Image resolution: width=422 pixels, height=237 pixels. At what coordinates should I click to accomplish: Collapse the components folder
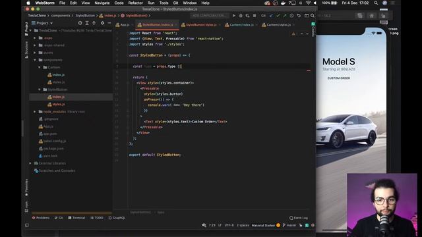[35, 60]
